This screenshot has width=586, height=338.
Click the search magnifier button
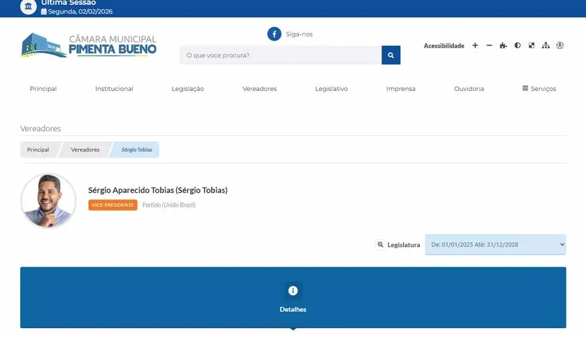pyautogui.click(x=391, y=55)
